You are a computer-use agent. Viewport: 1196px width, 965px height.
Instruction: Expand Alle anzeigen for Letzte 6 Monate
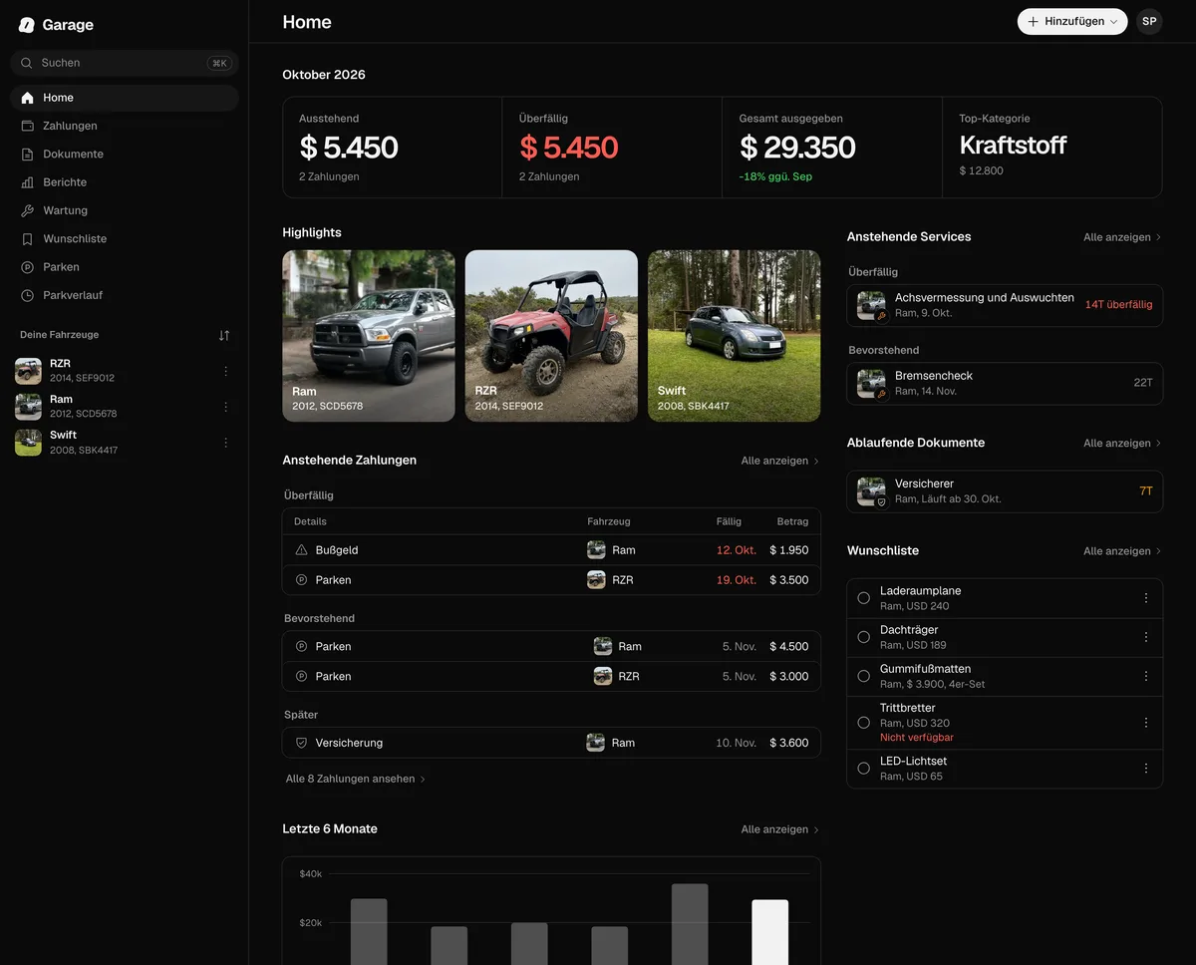click(x=780, y=829)
